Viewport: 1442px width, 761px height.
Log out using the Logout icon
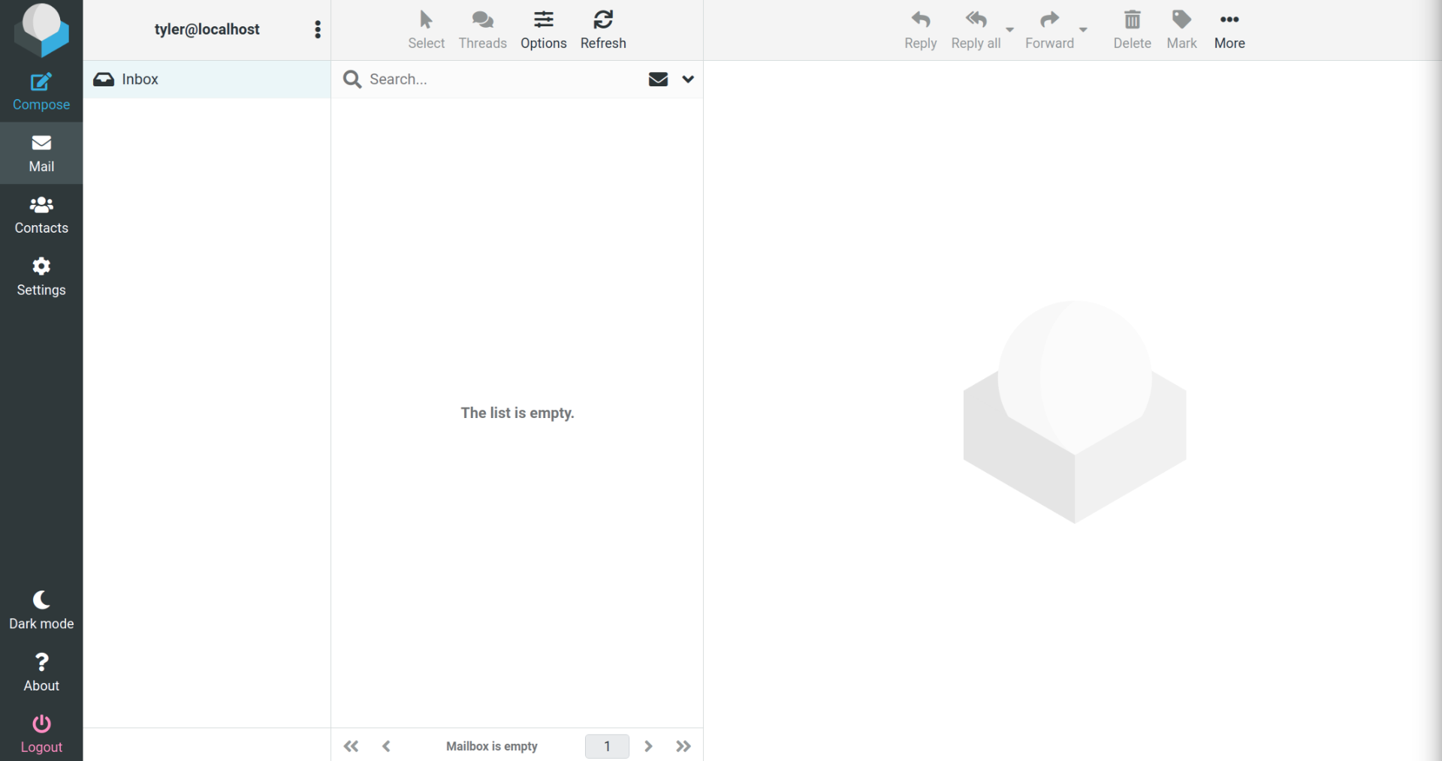pyautogui.click(x=41, y=724)
